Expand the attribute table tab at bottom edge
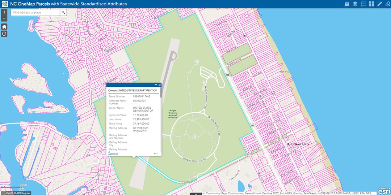The height and width of the screenshot is (195, 391). click(x=195, y=194)
